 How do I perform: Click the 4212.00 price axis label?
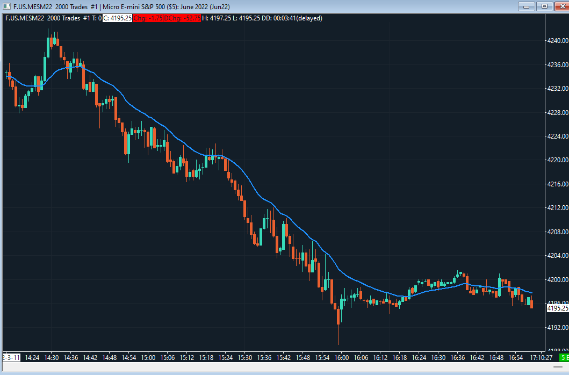557,208
